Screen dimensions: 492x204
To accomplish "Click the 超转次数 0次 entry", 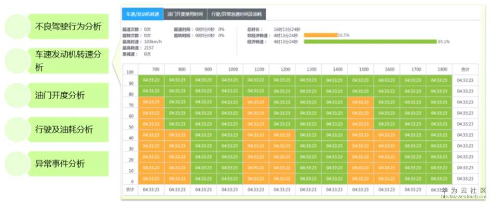I will pyautogui.click(x=137, y=35).
